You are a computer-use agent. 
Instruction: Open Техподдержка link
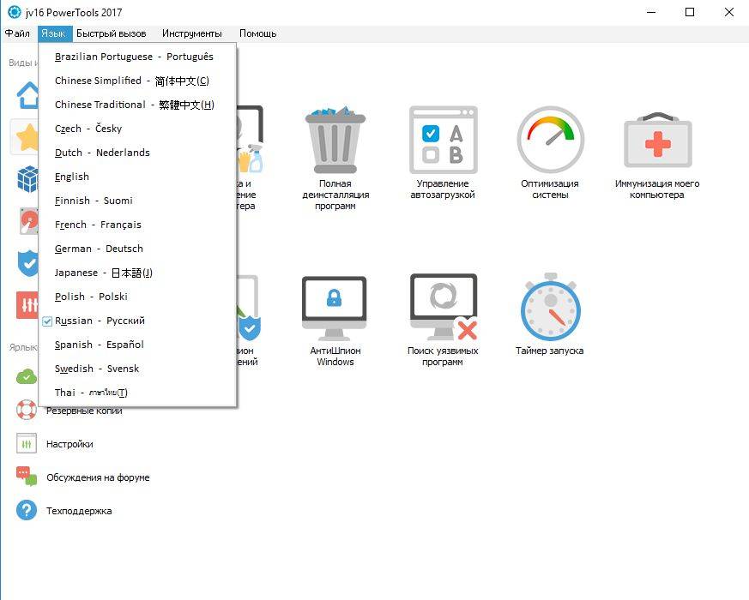[79, 511]
